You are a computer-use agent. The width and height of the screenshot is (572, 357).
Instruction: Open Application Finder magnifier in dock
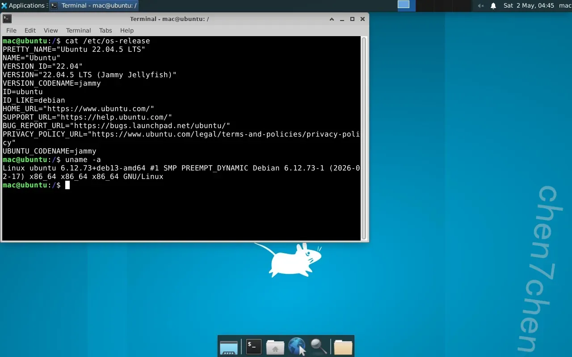tap(319, 346)
